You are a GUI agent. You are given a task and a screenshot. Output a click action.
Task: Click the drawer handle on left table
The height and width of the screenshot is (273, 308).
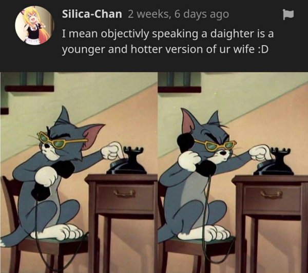tap(124, 193)
